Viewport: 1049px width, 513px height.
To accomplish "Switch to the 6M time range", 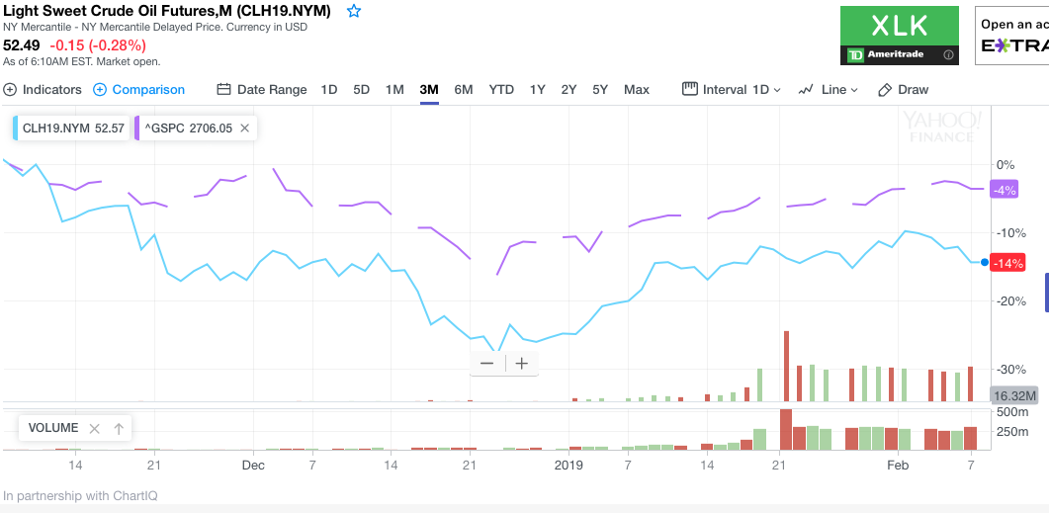I will pos(464,90).
